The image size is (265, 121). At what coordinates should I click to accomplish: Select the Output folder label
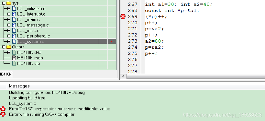[18, 47]
